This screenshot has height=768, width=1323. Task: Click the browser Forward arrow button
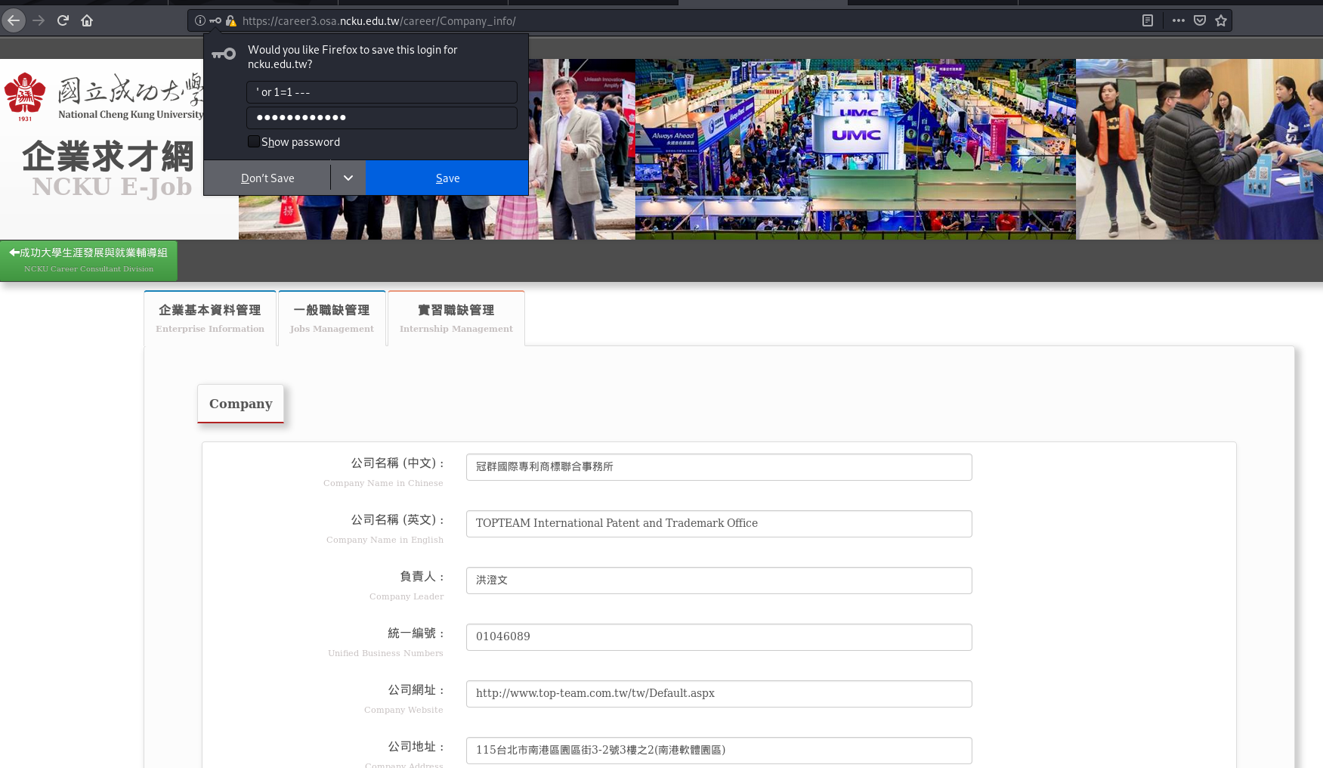[x=39, y=20]
